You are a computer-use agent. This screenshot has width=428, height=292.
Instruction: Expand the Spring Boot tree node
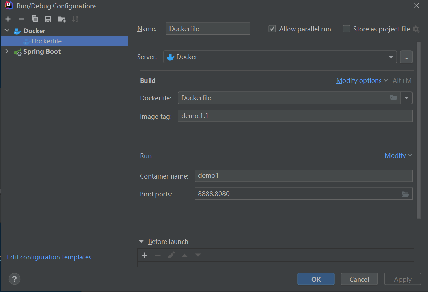pyautogui.click(x=6, y=51)
